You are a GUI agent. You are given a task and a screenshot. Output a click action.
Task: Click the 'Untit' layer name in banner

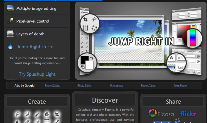[181, 68]
